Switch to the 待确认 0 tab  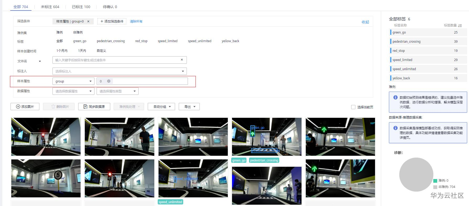110,7
